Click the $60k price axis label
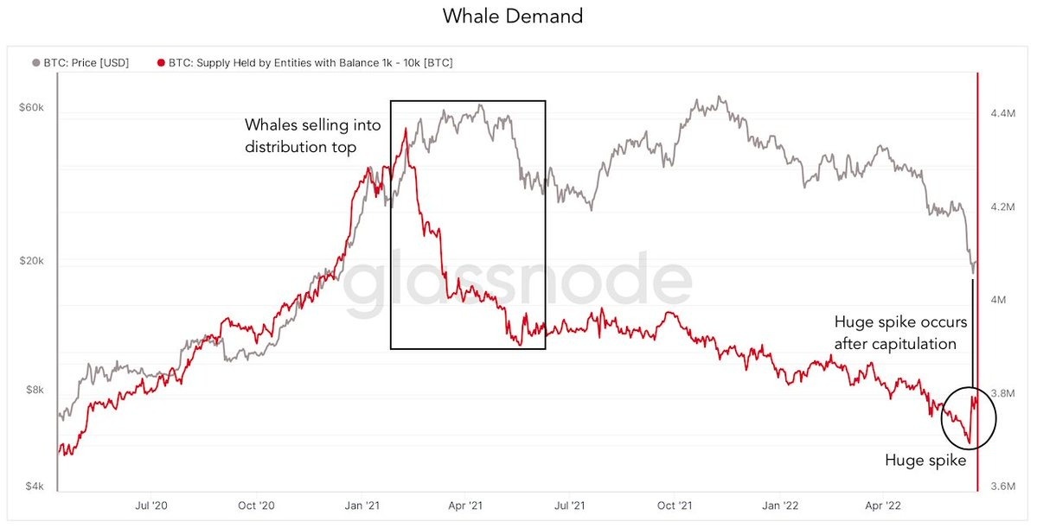Screen dimensions: 1037x528 (31, 107)
